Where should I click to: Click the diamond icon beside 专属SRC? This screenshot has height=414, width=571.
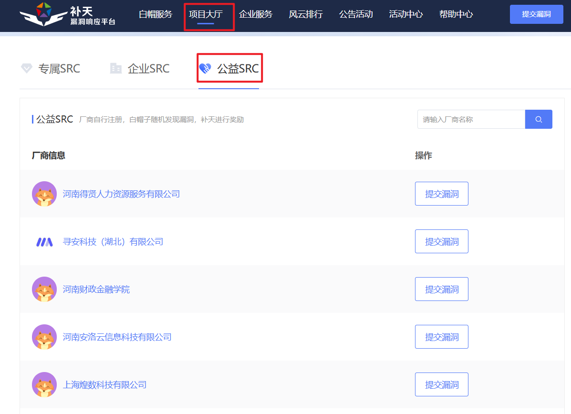(27, 68)
